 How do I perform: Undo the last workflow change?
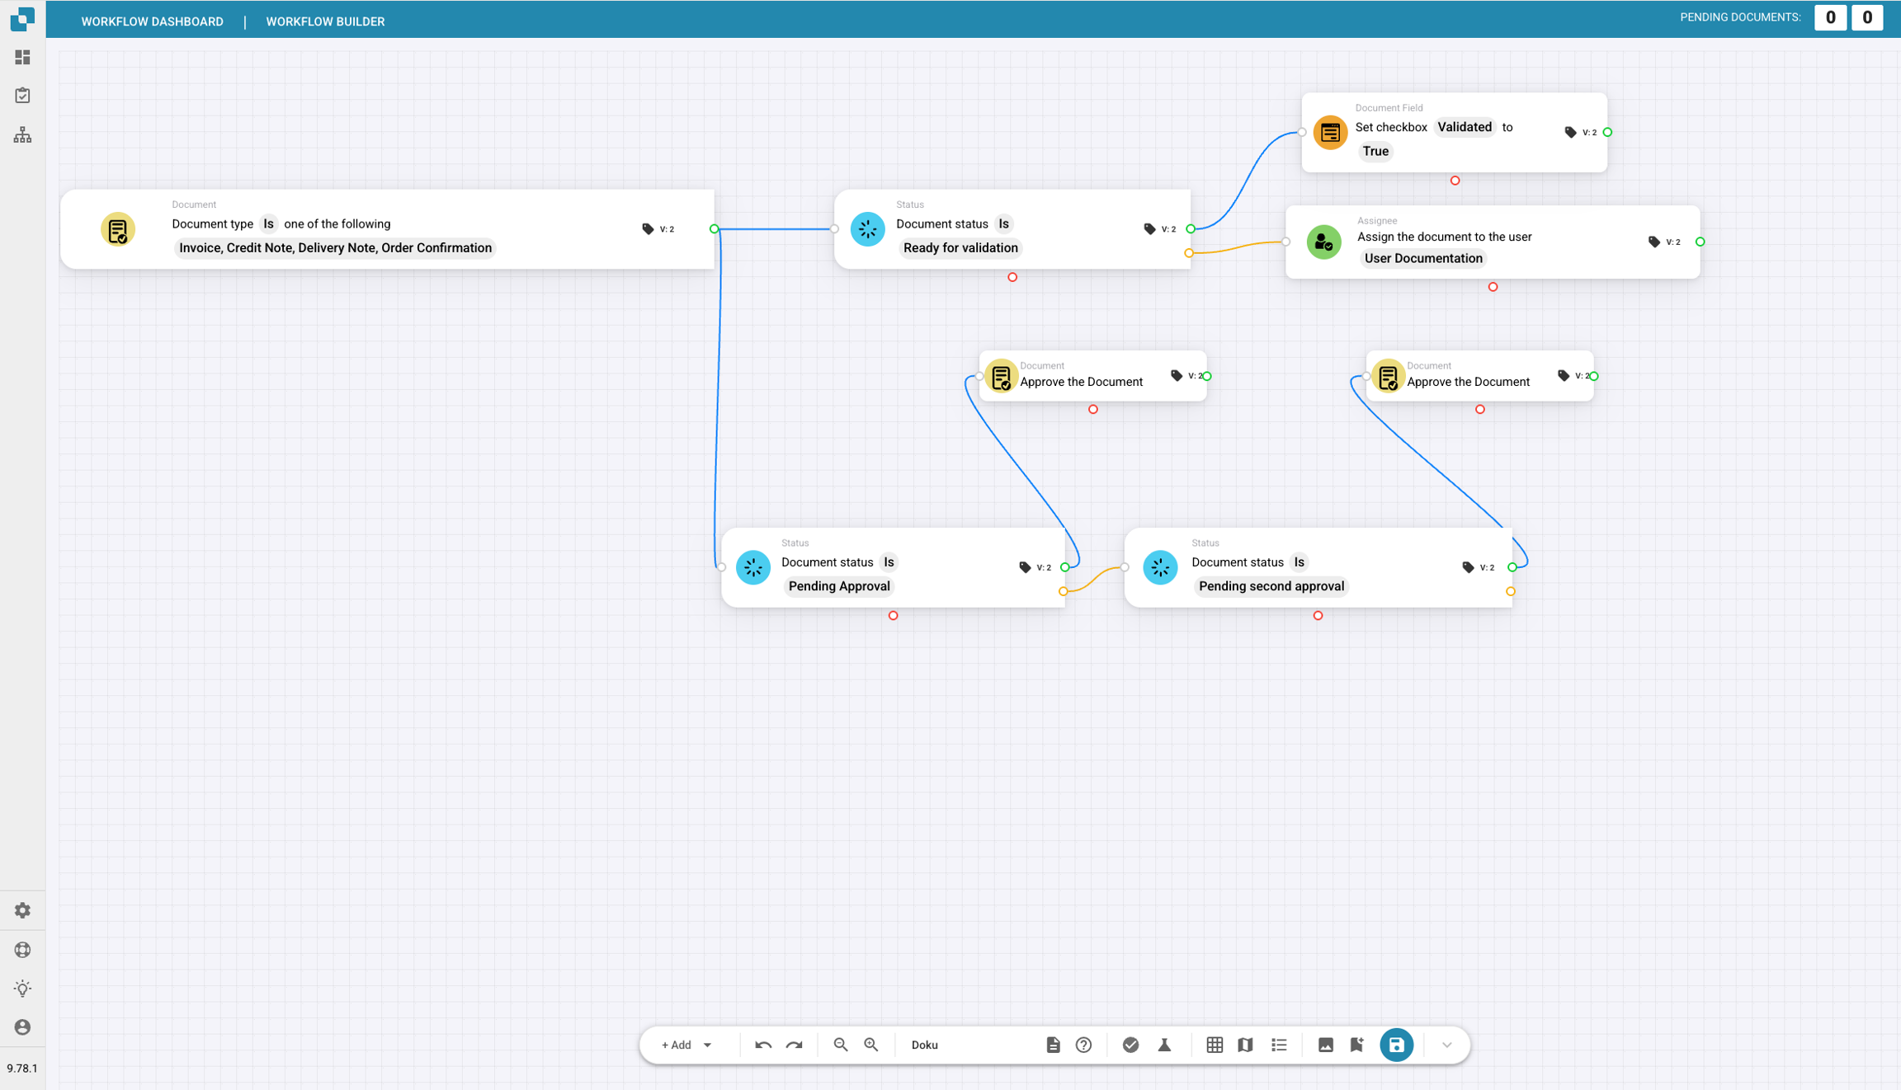(762, 1045)
